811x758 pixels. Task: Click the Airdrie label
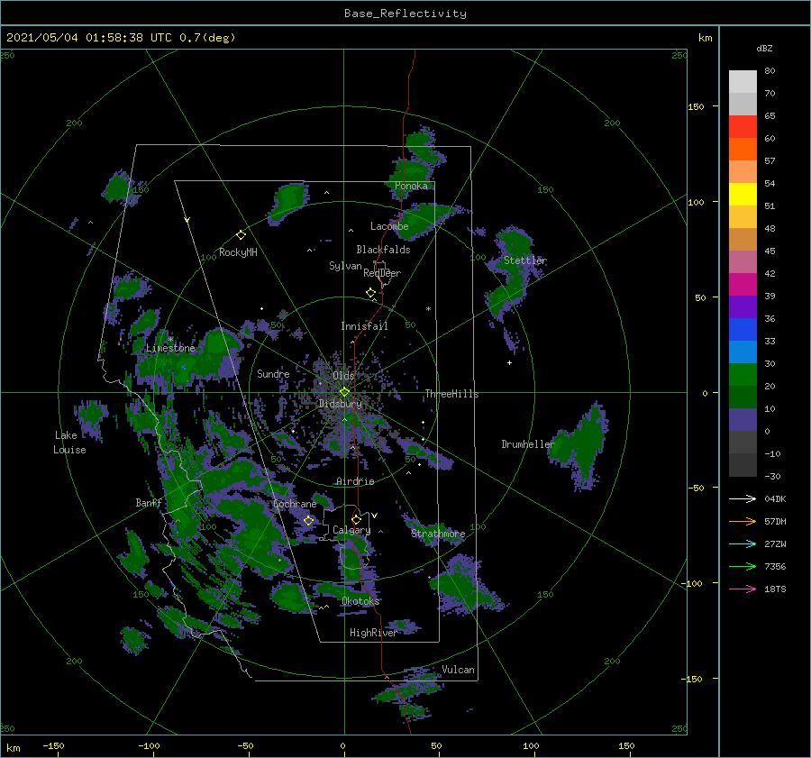click(355, 481)
